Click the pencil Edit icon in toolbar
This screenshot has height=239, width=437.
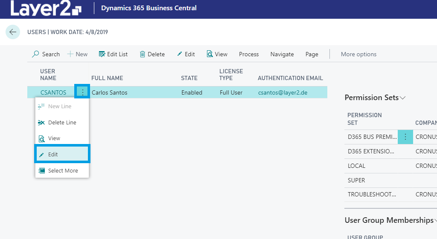(x=180, y=54)
